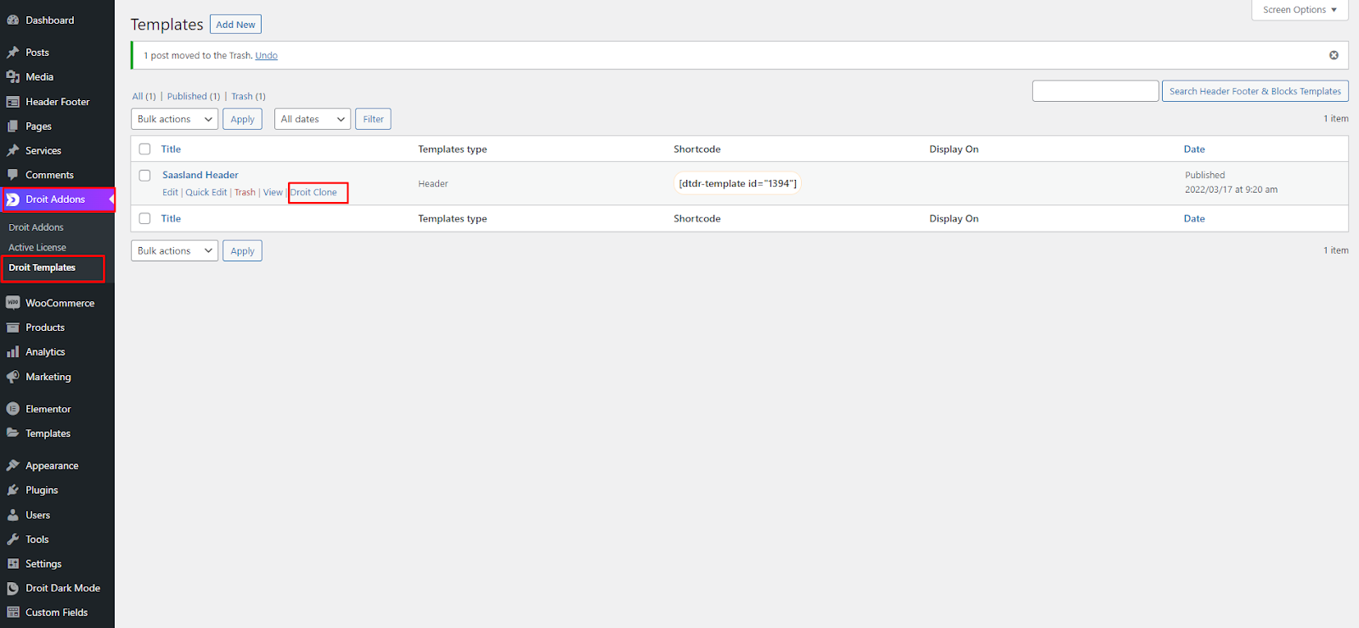This screenshot has width=1359, height=628.
Task: Click the Users person icon
Action: click(x=13, y=515)
